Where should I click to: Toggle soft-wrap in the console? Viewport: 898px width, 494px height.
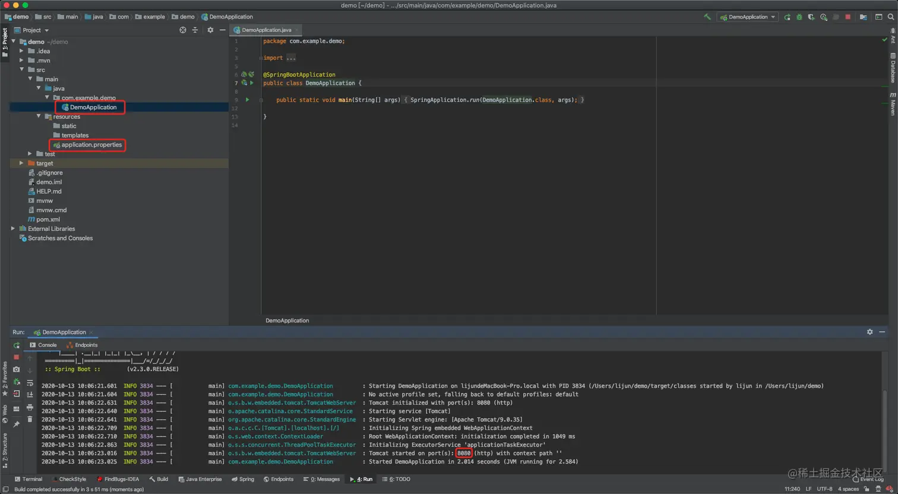coord(30,382)
